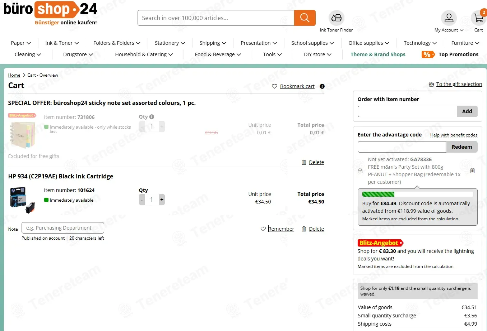Click trash icon to delete sticky note set
487x331 pixels.
coord(304,162)
